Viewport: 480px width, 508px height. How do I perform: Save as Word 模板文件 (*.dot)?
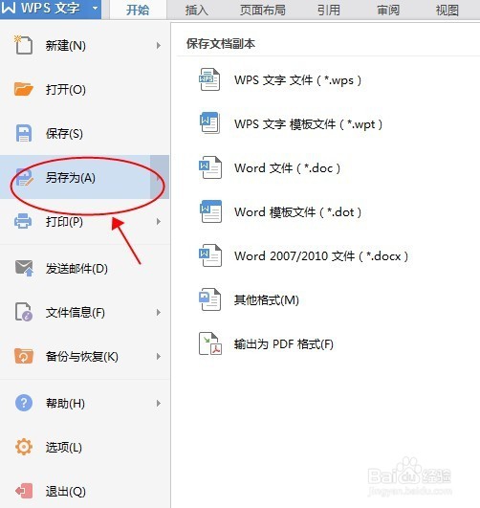(x=297, y=211)
